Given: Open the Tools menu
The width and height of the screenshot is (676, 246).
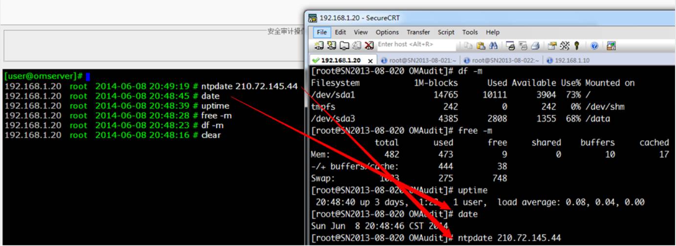Looking at the screenshot, I should [x=470, y=32].
